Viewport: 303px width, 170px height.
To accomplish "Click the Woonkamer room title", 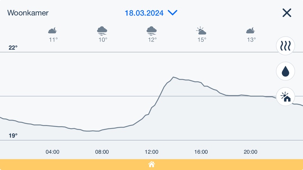I will (x=28, y=13).
